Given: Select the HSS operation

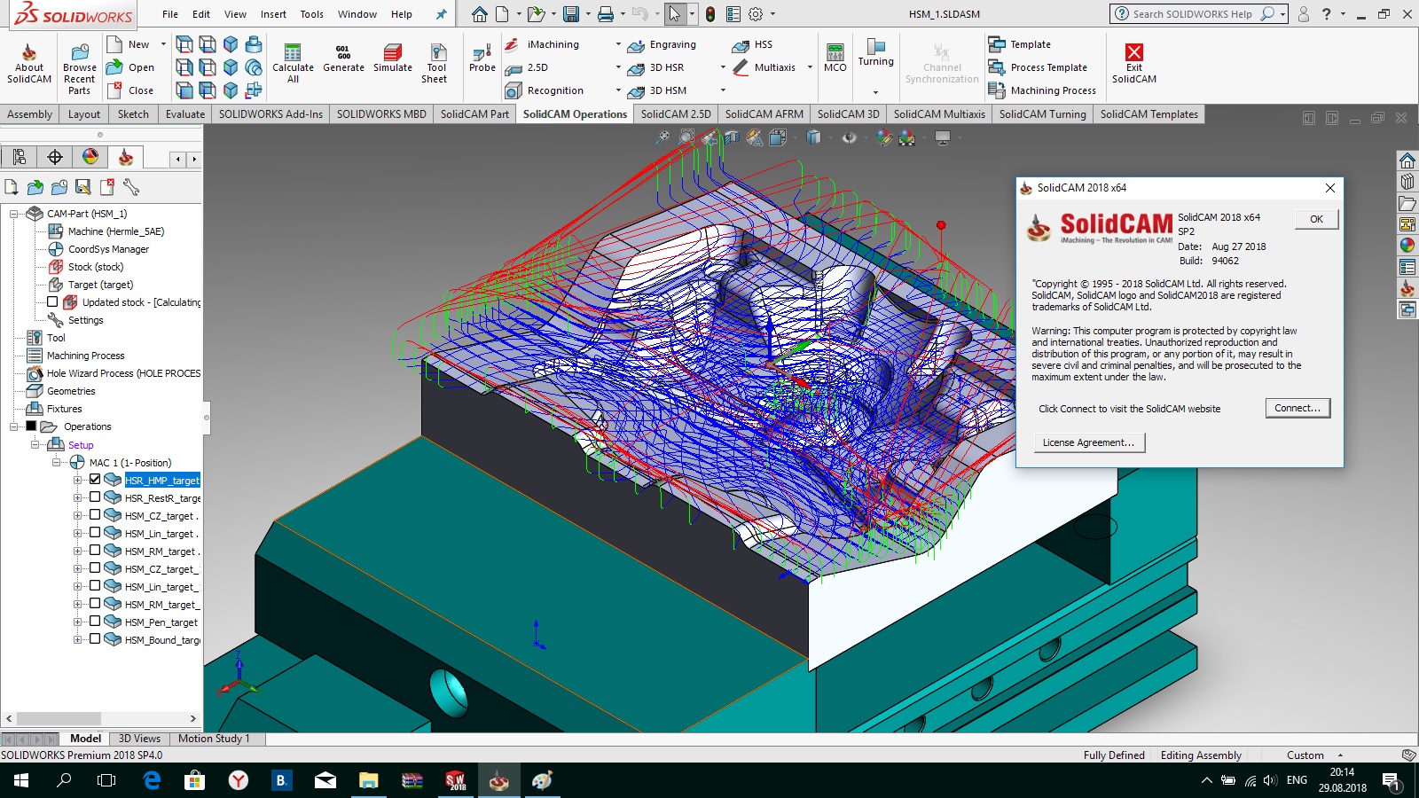Looking at the screenshot, I should tap(752, 44).
